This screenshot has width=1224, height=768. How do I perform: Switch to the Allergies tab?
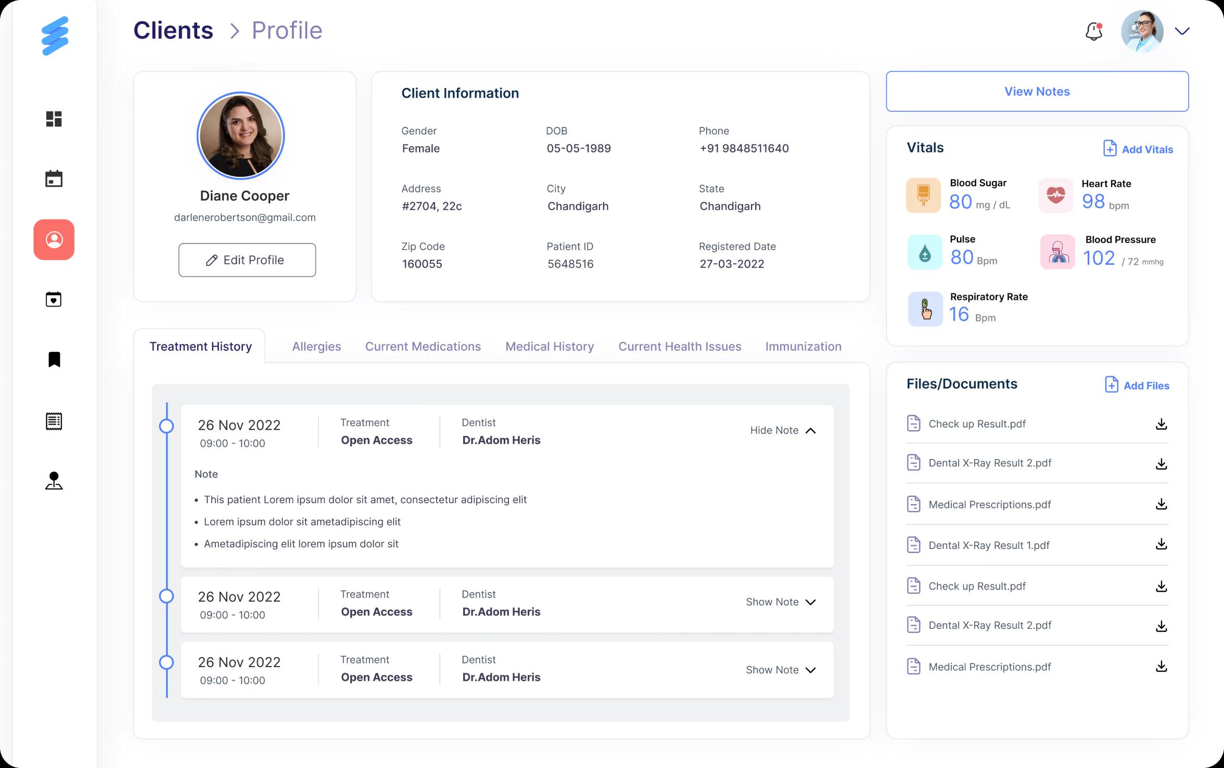point(316,346)
